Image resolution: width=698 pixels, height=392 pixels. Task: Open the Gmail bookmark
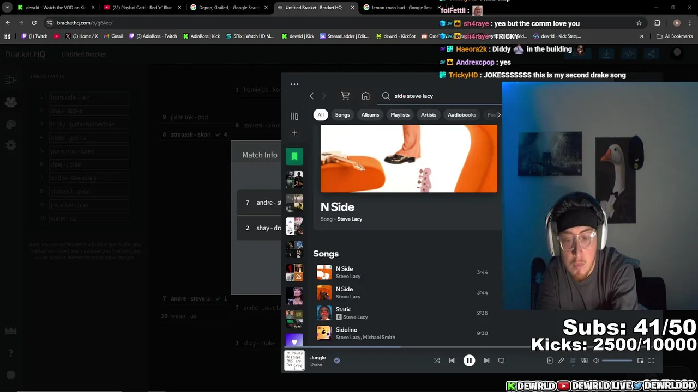click(113, 36)
